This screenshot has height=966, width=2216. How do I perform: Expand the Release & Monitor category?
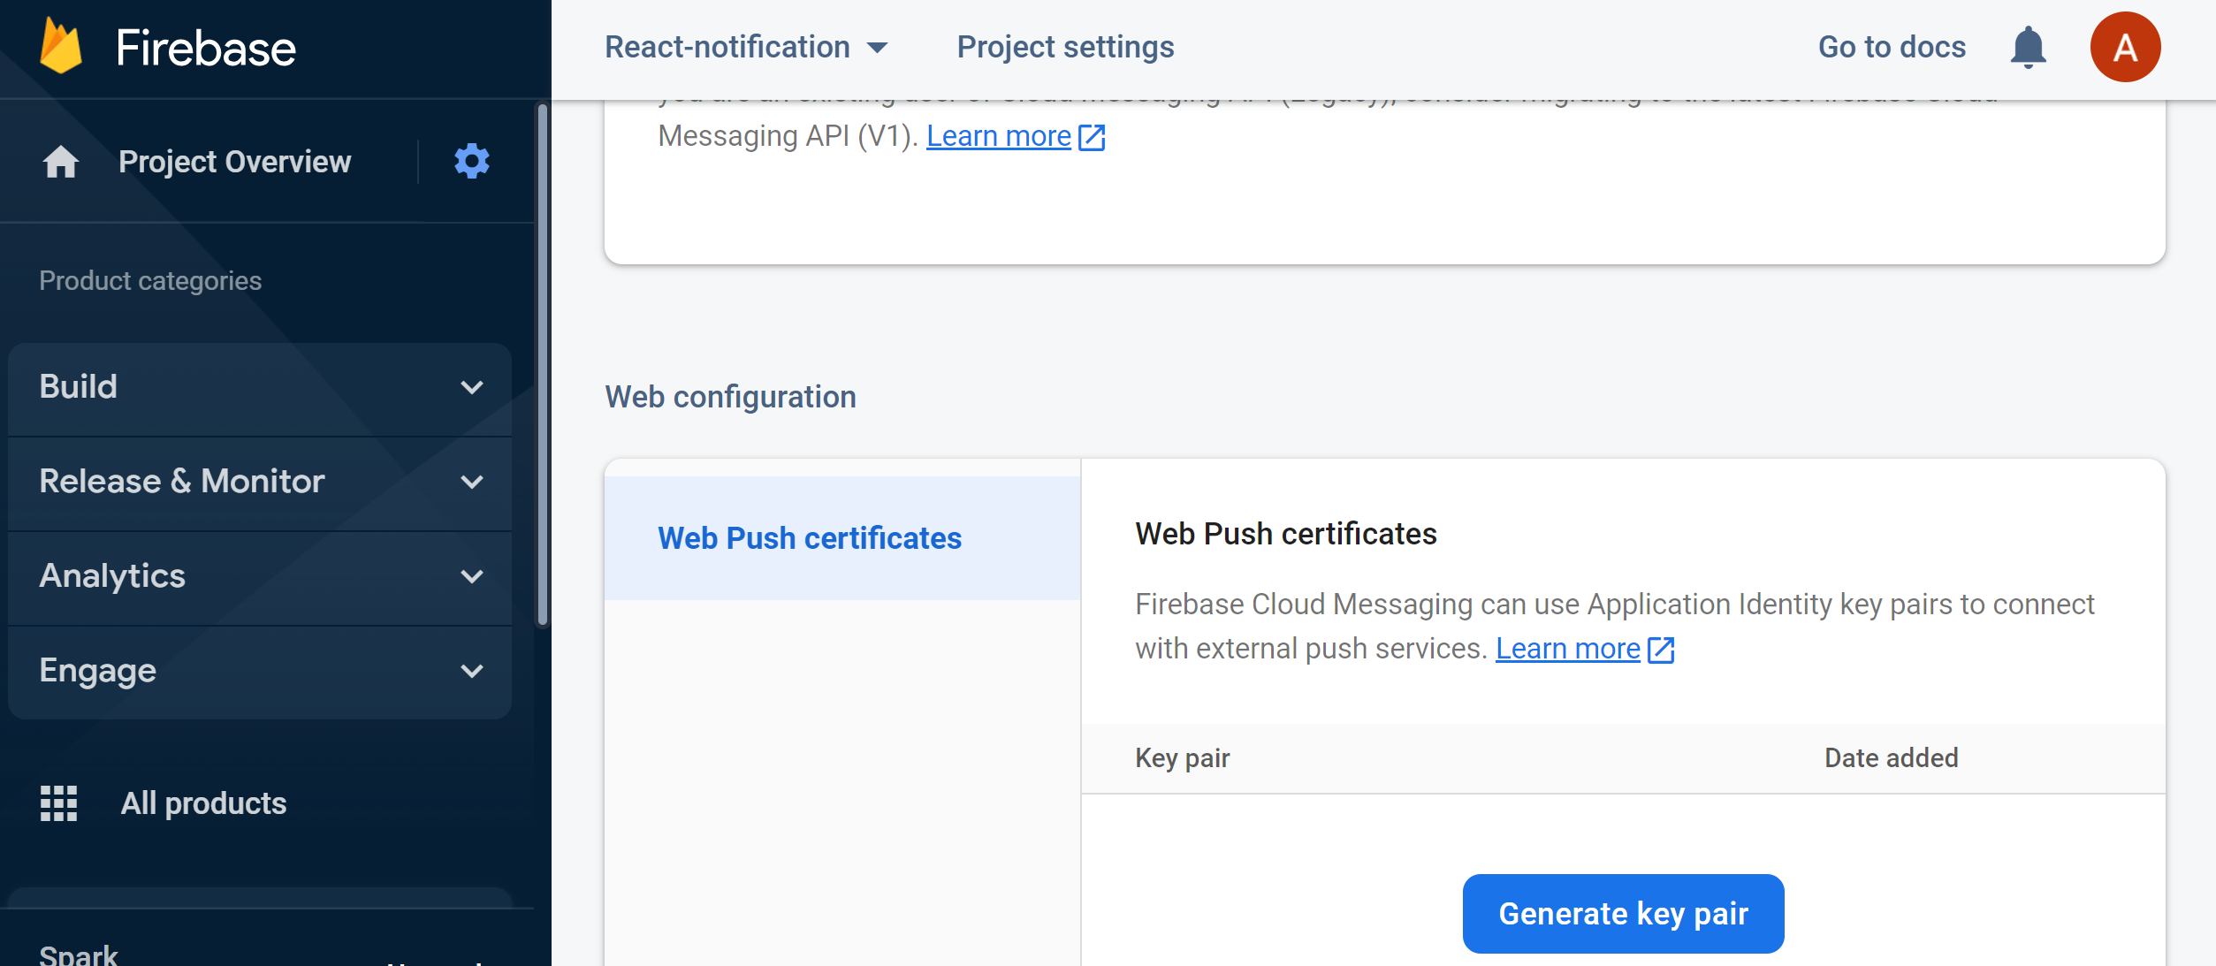260,482
